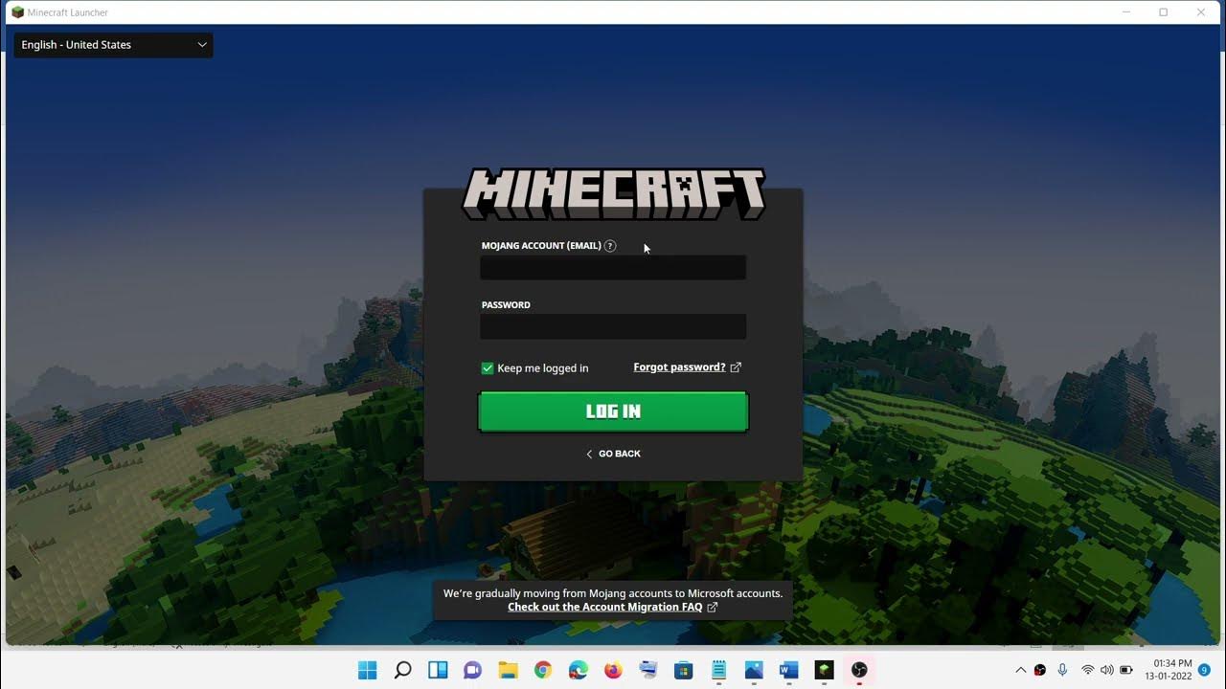Screen dimensions: 1226x689
Task: Click the battery icon in system tray
Action: (1126, 670)
